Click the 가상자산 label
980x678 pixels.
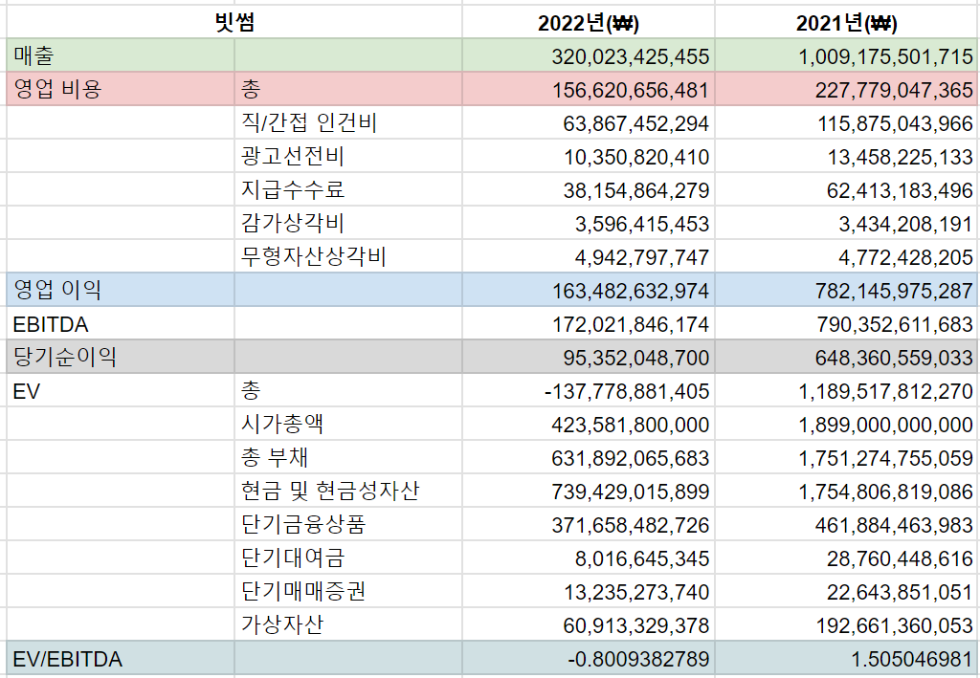coord(282,625)
